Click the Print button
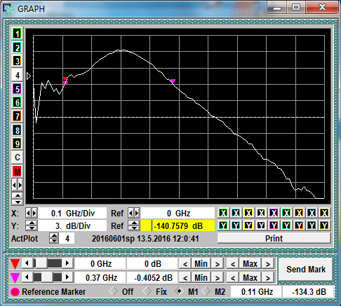The height and width of the screenshot is (306, 341). pyautogui.click(x=274, y=238)
